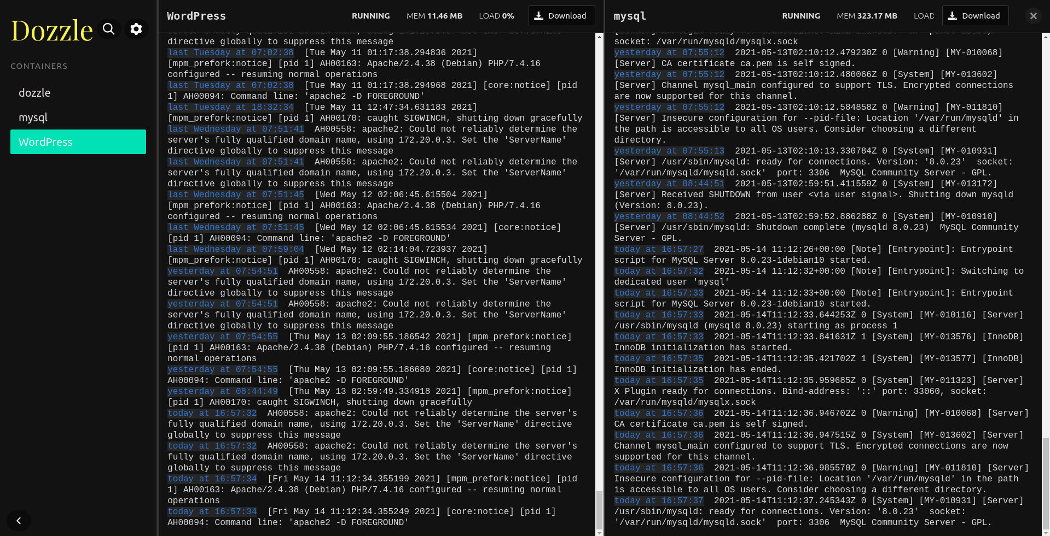Click the mysql pane title
This screenshot has height=536, width=1050.
tap(630, 16)
